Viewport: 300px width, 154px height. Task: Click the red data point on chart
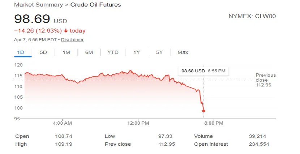(204, 111)
